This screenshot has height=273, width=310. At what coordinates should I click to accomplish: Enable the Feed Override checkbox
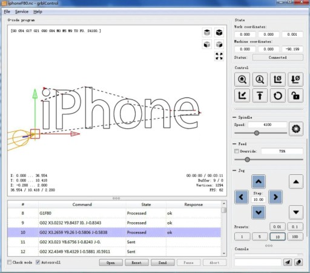pyautogui.click(x=237, y=151)
